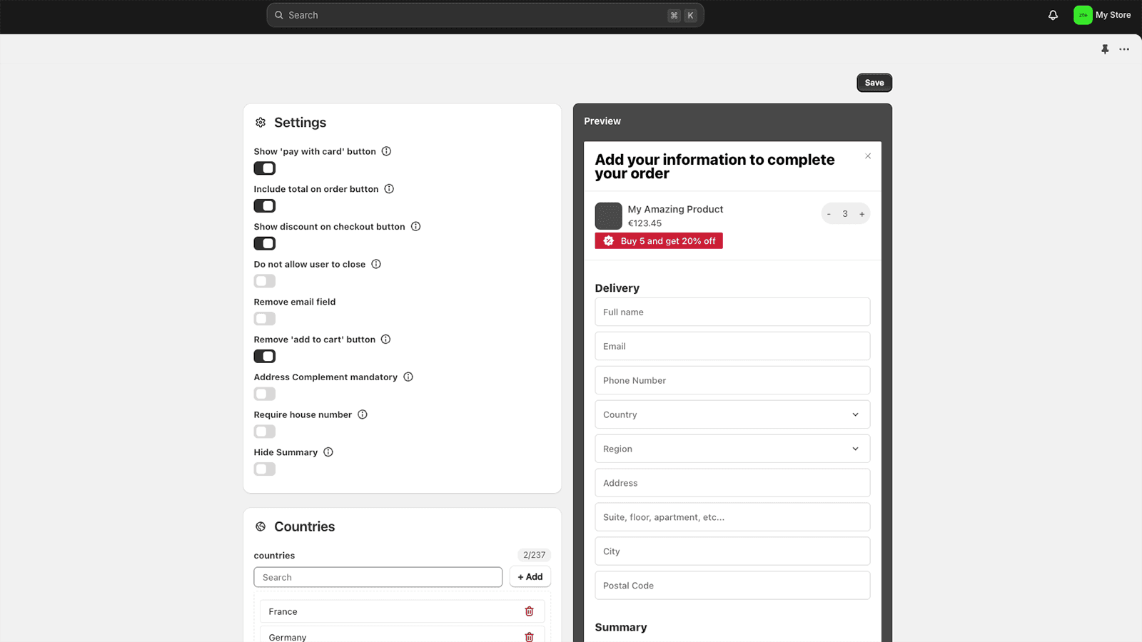Image resolution: width=1142 pixels, height=642 pixels.
Task: Increase product quantity with the plus stepper
Action: 861,213
